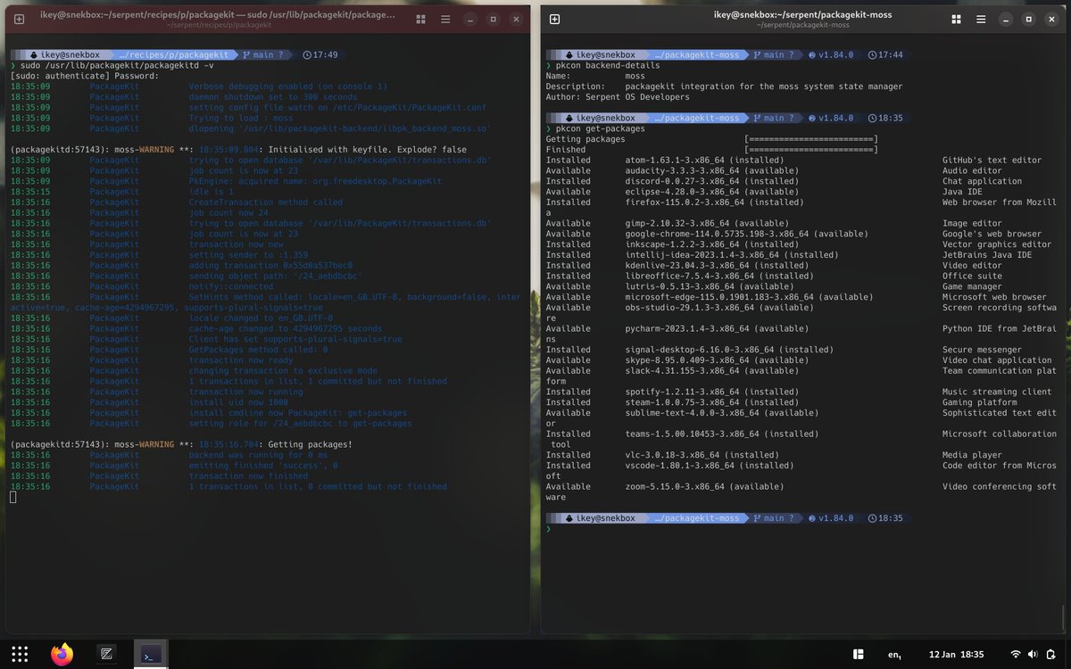1071x669 pixels.
Task: Click 'changing transaction to exclusive mode' log line
Action: 194,371
